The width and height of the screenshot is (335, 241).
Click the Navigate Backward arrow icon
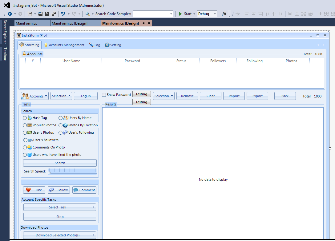(10, 14)
